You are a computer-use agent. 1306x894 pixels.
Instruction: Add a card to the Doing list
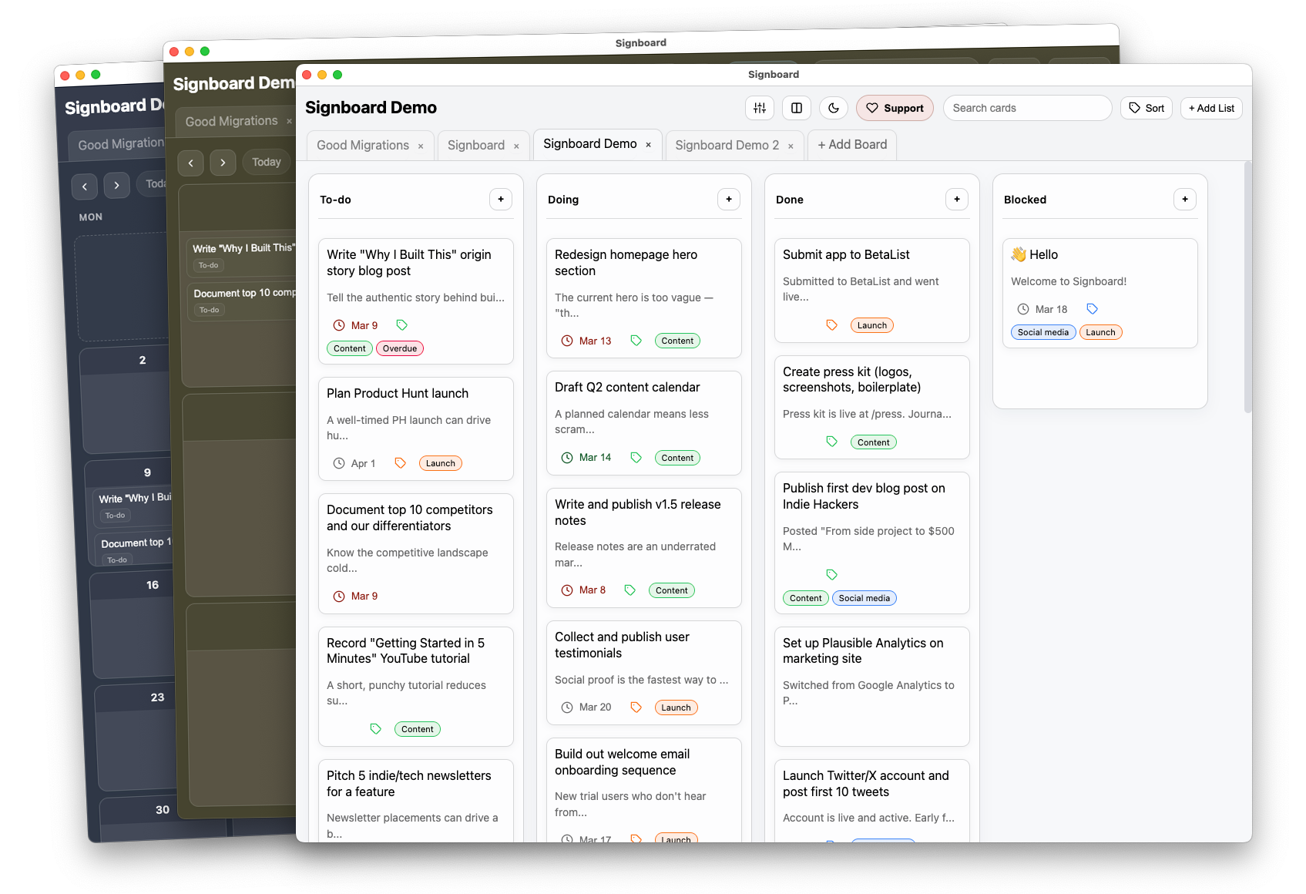pyautogui.click(x=729, y=200)
